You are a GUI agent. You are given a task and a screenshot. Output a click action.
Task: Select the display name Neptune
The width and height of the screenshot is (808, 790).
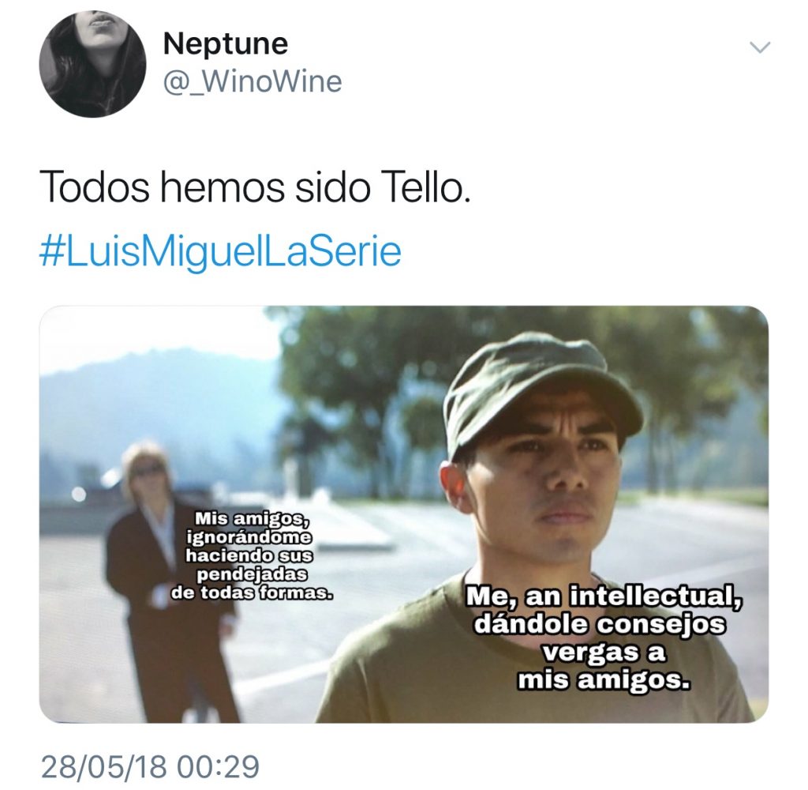226,43
